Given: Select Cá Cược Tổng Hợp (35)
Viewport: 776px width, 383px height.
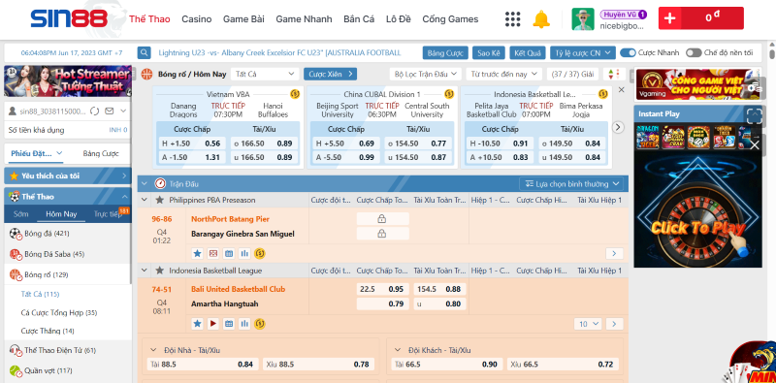Looking at the screenshot, I should click(x=59, y=313).
